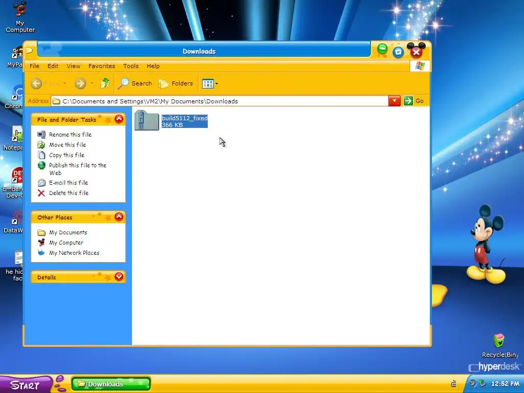Click the Views grid icon
Viewport: 524px width, 393px height.
point(208,83)
